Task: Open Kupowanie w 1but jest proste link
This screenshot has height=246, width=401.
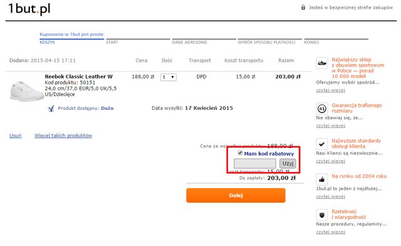Action: 71,35
